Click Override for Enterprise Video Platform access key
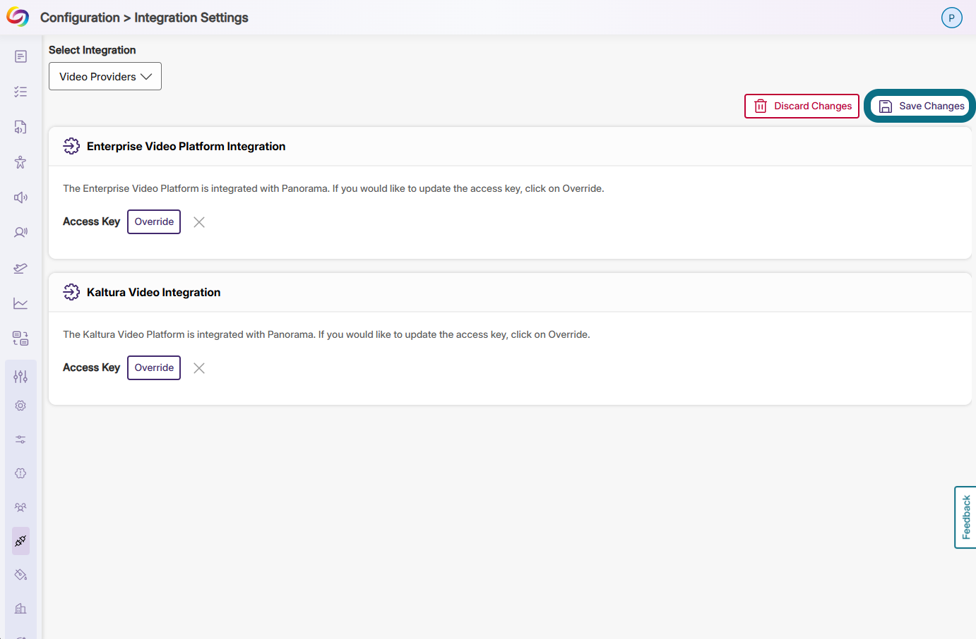Image resolution: width=976 pixels, height=639 pixels. (154, 221)
